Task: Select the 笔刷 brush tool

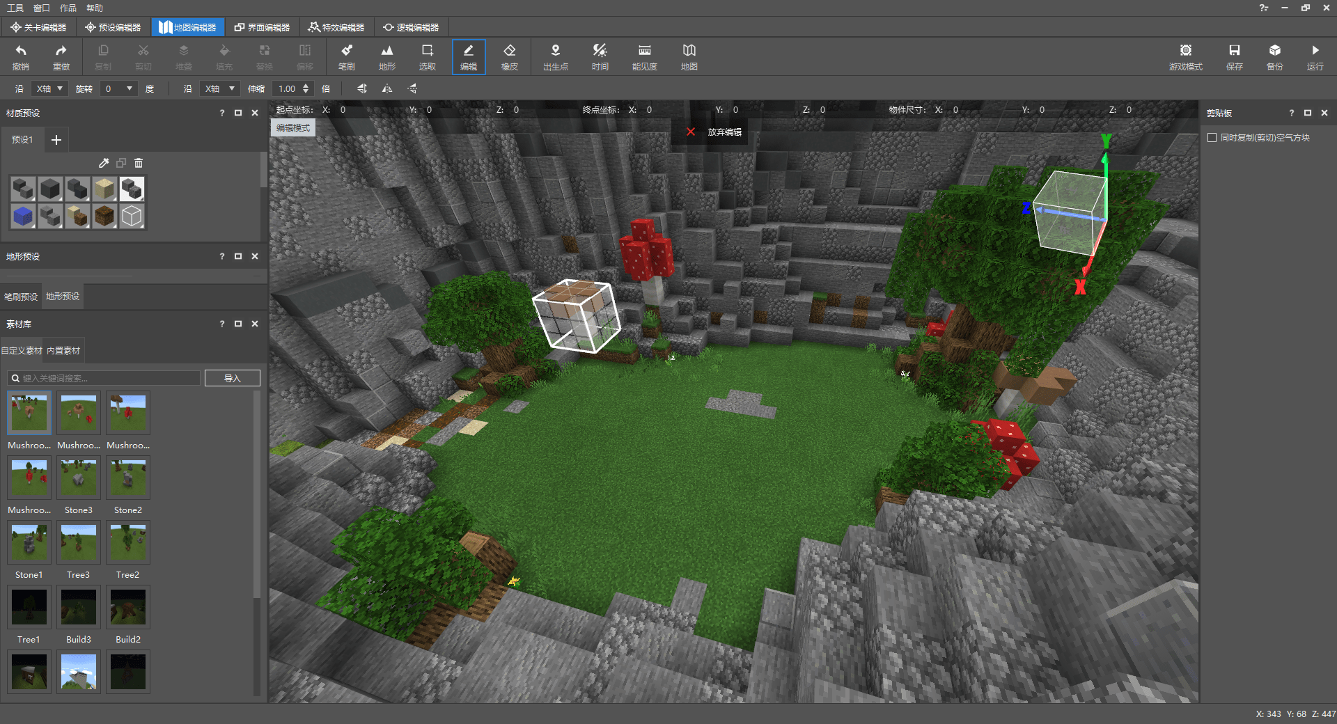Action: pyautogui.click(x=346, y=57)
